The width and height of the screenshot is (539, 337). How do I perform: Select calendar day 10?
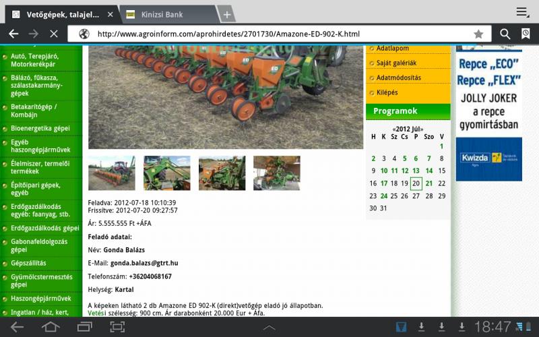(x=384, y=171)
